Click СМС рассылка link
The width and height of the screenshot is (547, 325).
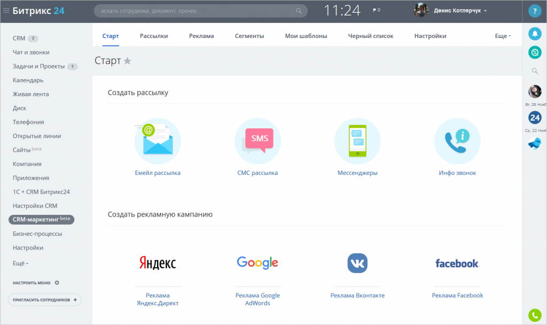(257, 173)
